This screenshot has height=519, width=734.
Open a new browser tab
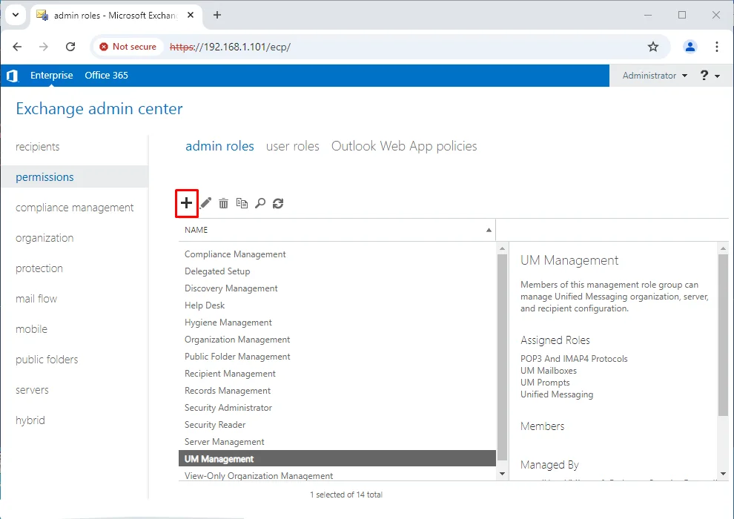pyautogui.click(x=217, y=15)
